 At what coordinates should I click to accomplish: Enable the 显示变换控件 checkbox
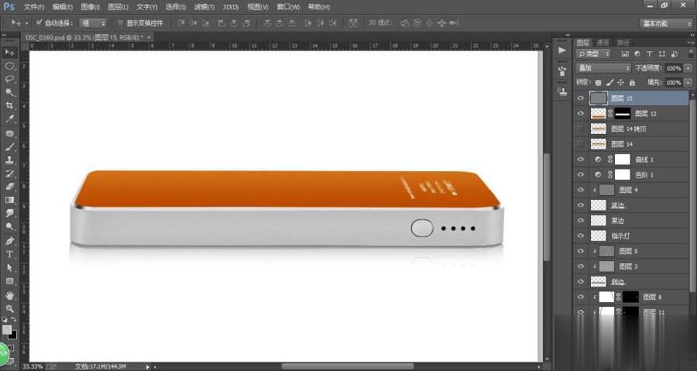click(x=120, y=22)
